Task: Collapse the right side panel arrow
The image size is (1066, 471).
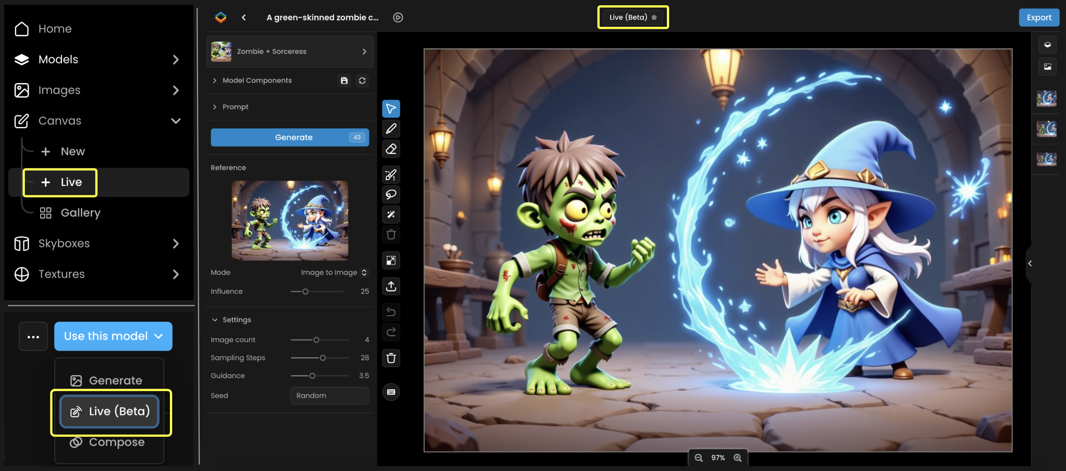Action: [1030, 263]
